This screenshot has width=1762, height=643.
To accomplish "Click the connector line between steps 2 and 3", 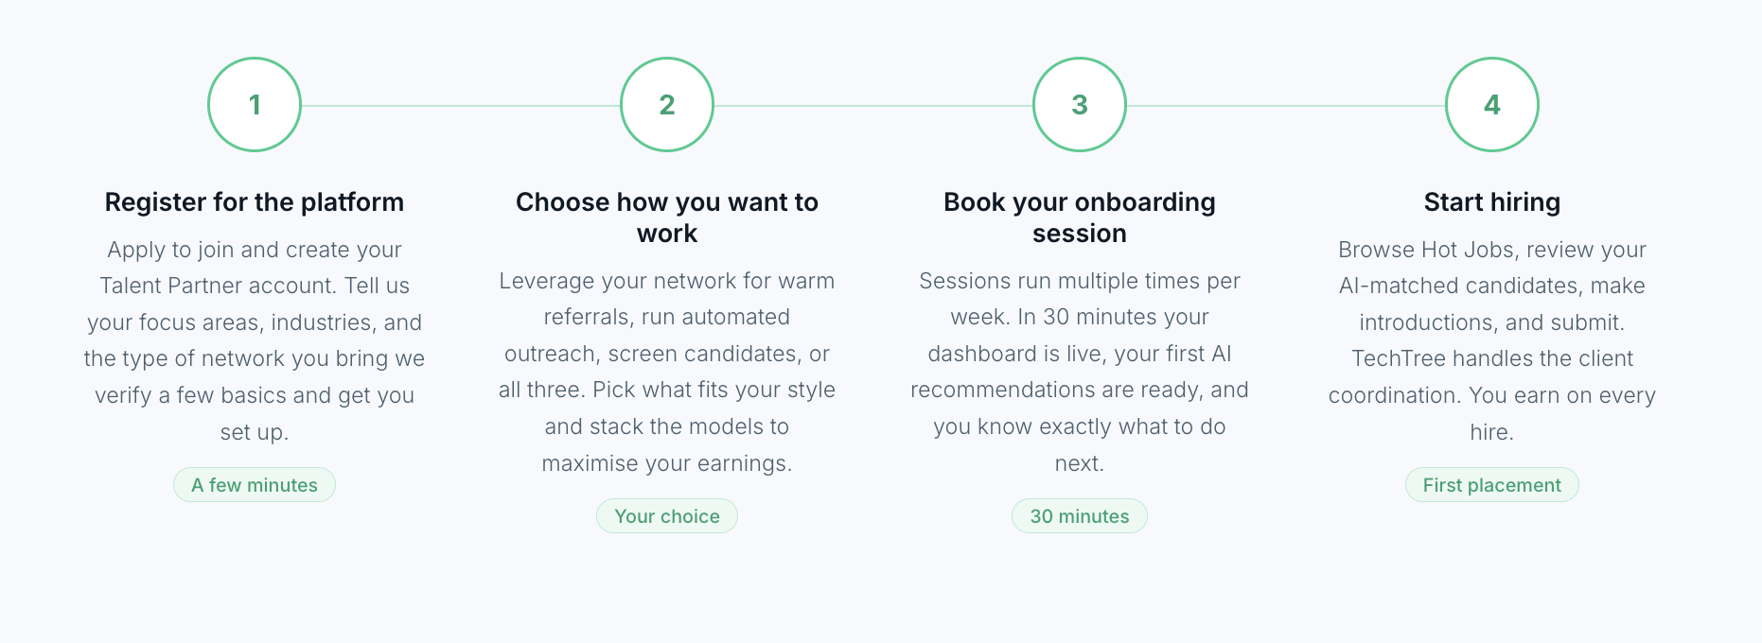I will (x=873, y=106).
